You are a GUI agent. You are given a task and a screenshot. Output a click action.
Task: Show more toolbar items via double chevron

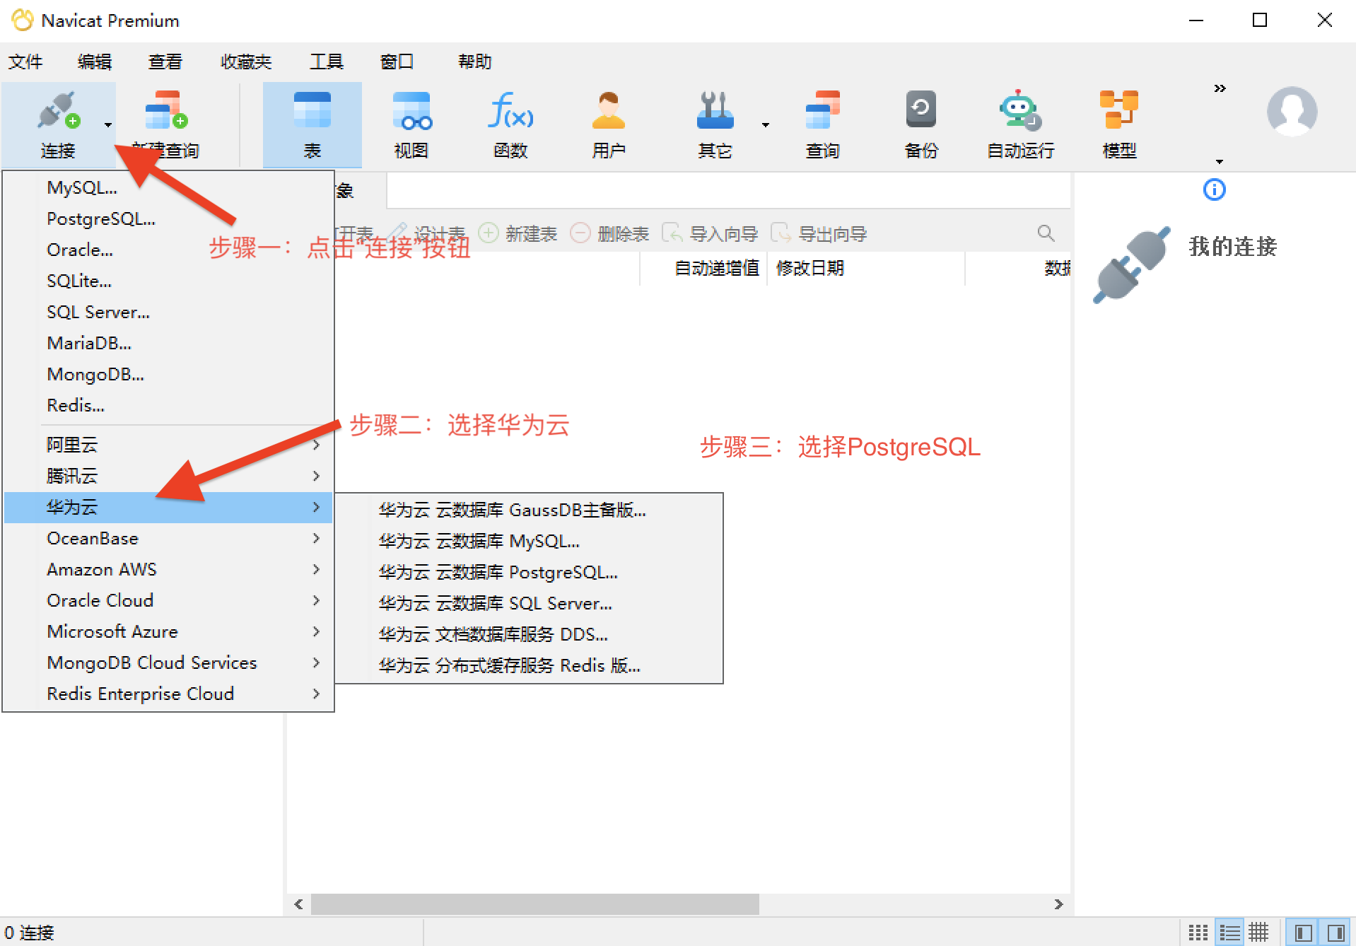pyautogui.click(x=1220, y=88)
